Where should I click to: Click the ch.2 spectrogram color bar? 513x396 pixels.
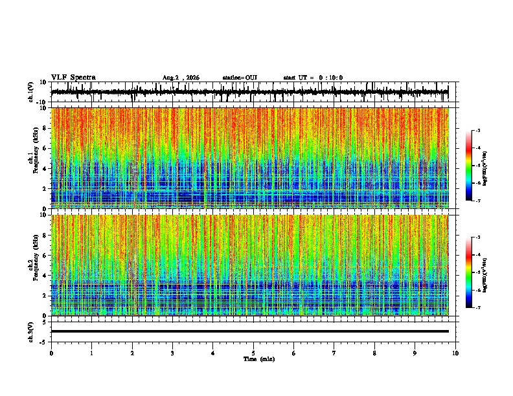(x=468, y=272)
